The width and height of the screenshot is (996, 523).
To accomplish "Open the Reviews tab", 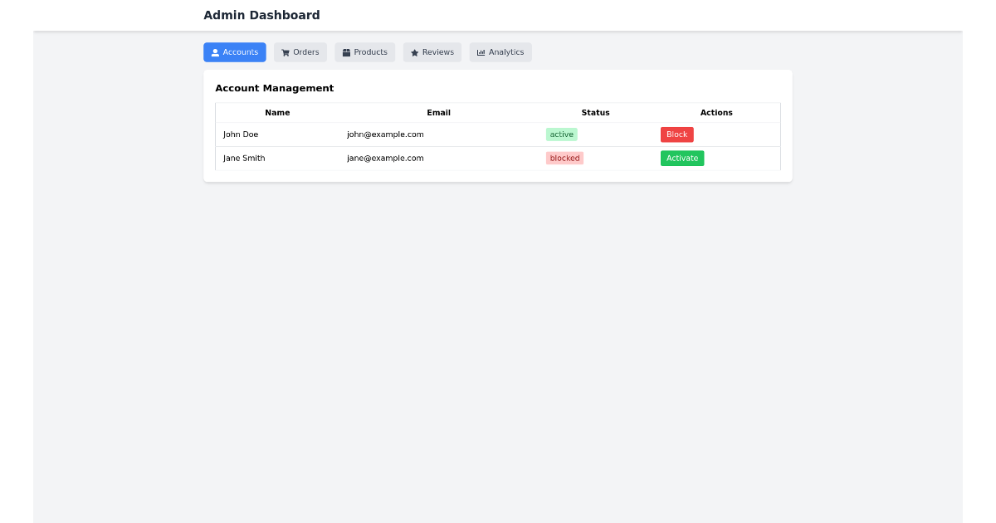I will click(x=432, y=51).
